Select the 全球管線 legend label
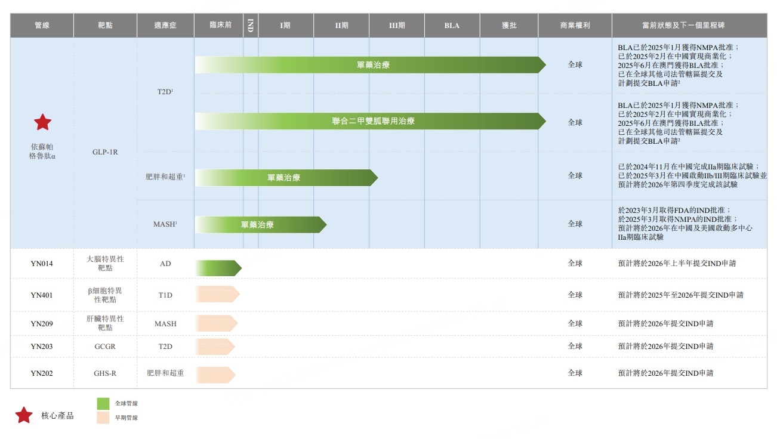The image size is (777, 439). (x=127, y=404)
